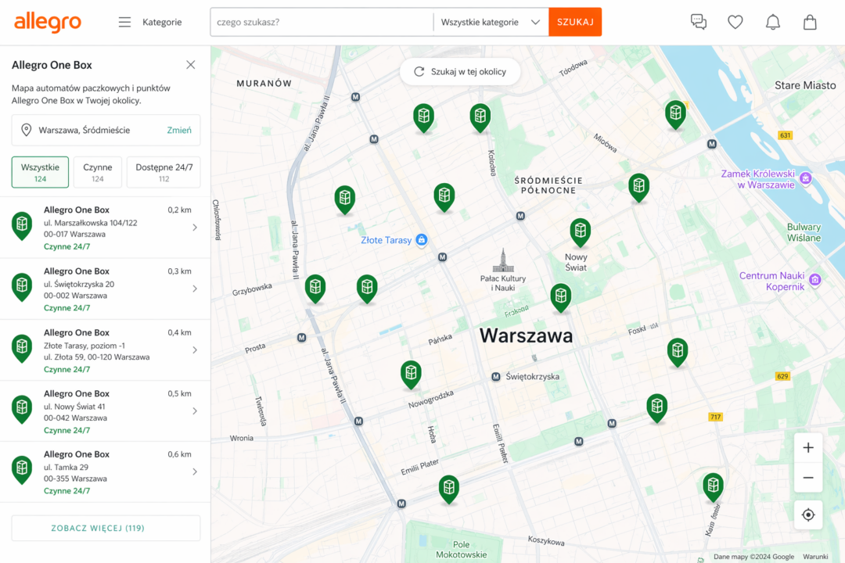
Task: Expand Nowy Świat 41 box details chevron
Action: [195, 411]
